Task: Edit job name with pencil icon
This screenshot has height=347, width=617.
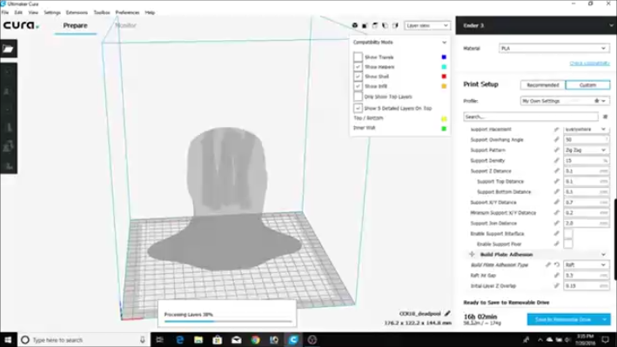Action: 447,314
